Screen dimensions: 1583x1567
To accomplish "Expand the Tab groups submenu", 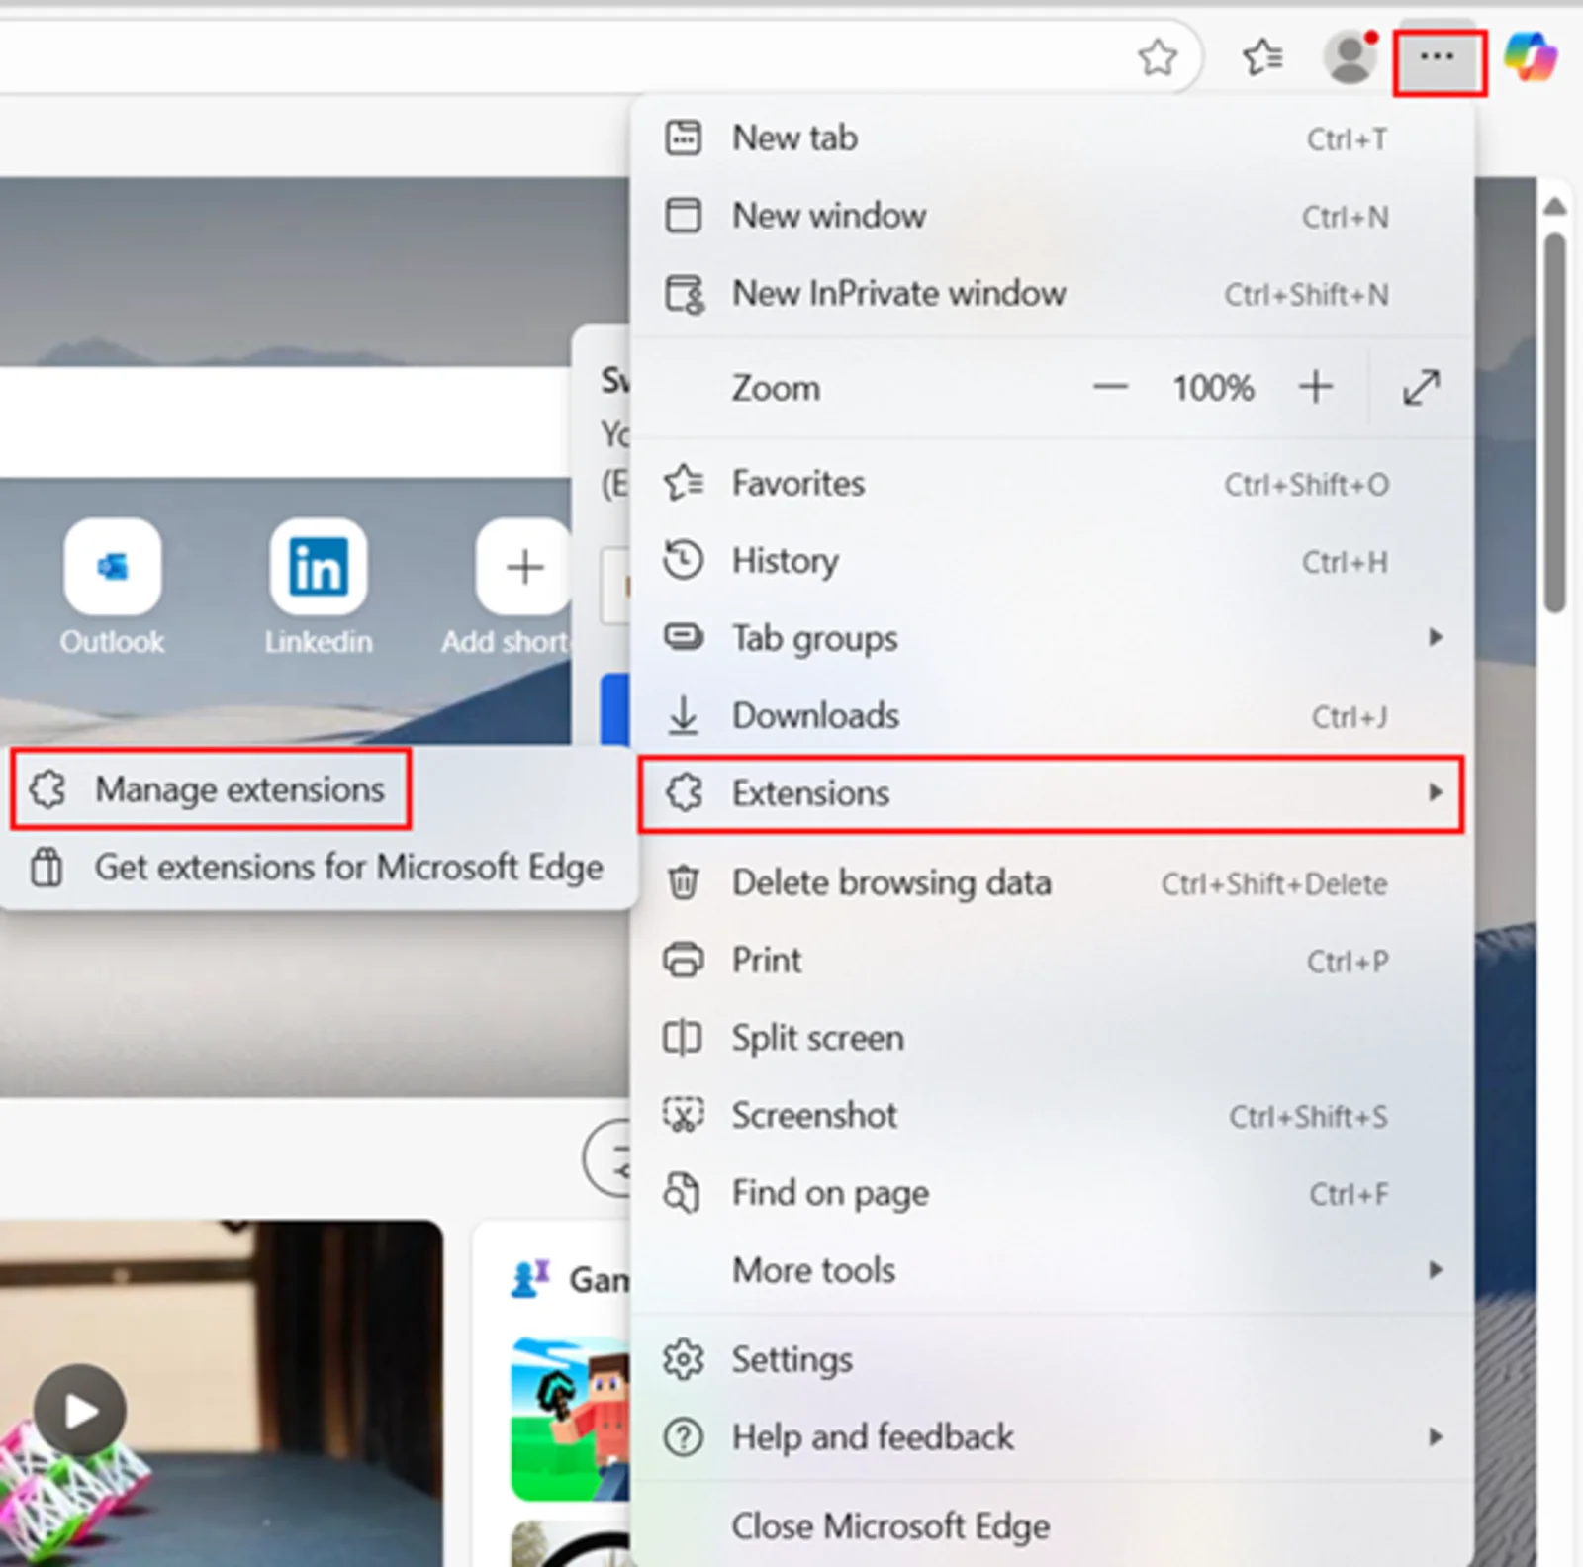I will [x=1049, y=638].
